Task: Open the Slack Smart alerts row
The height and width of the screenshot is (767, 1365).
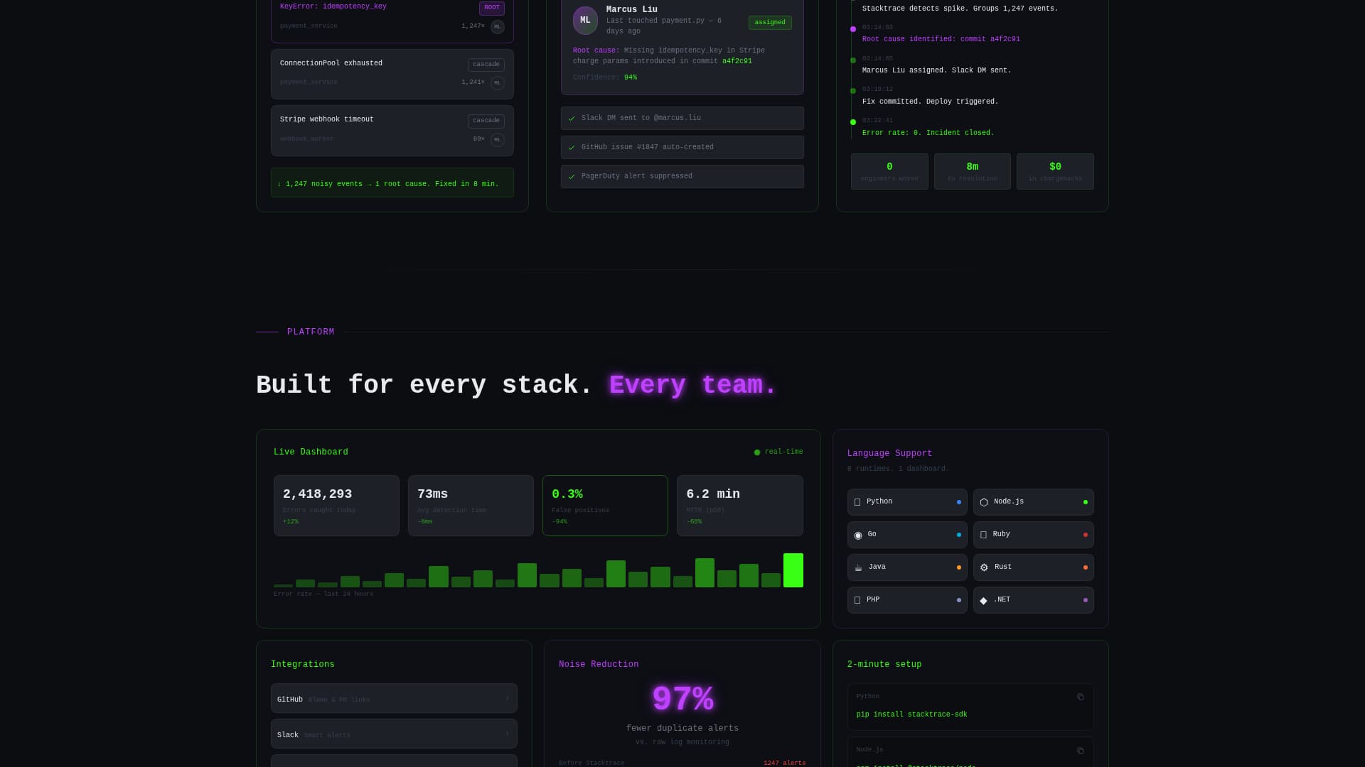Action: point(394,734)
